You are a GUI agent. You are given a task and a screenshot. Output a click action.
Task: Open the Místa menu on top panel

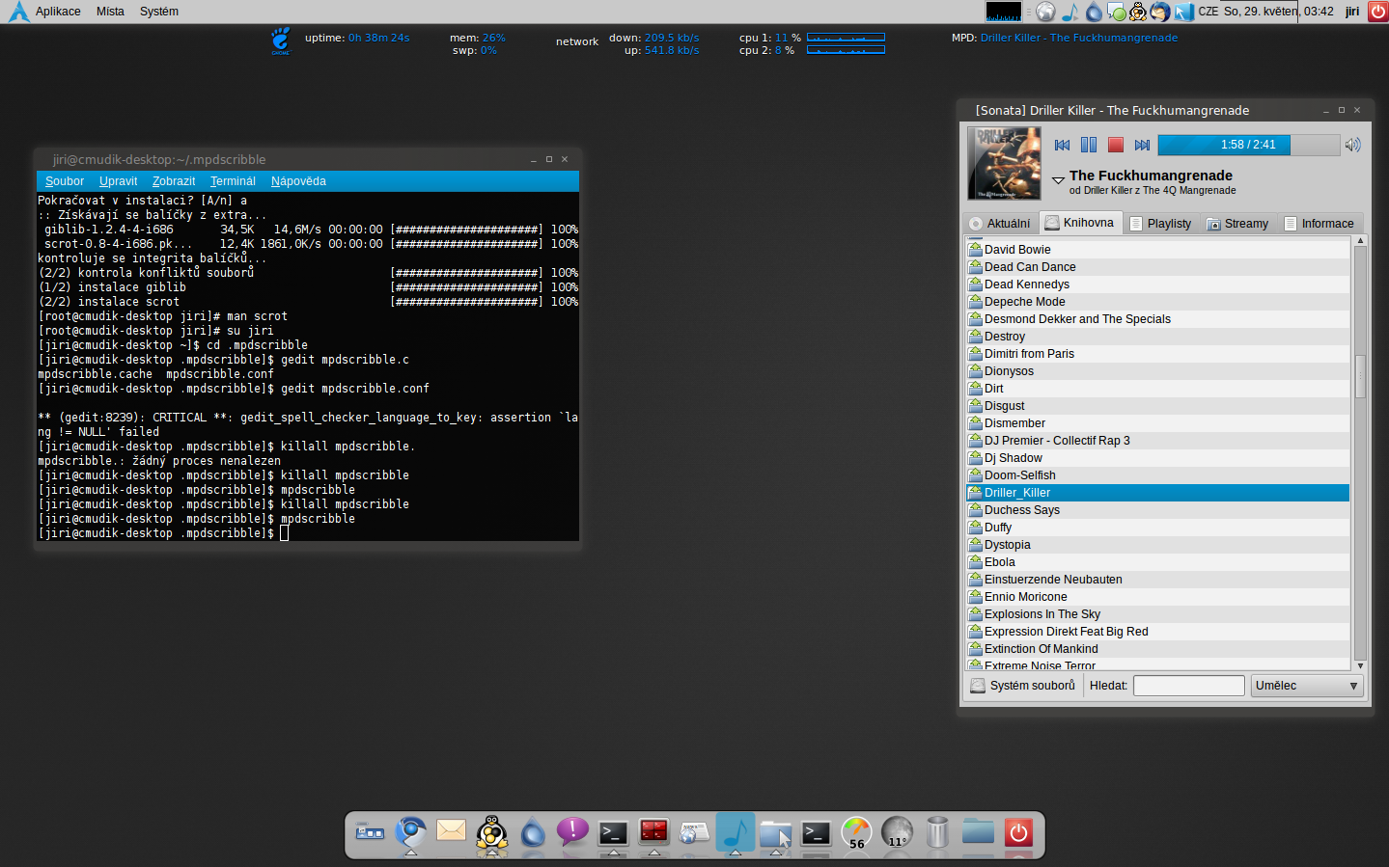click(110, 12)
